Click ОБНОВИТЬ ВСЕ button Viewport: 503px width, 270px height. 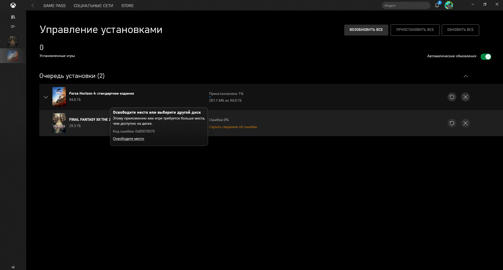coord(460,30)
